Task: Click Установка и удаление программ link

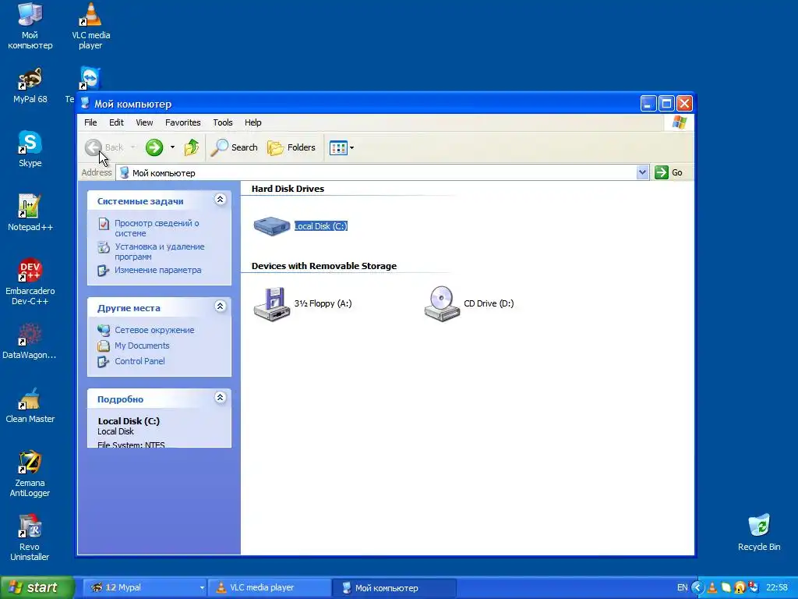Action: [x=159, y=252]
